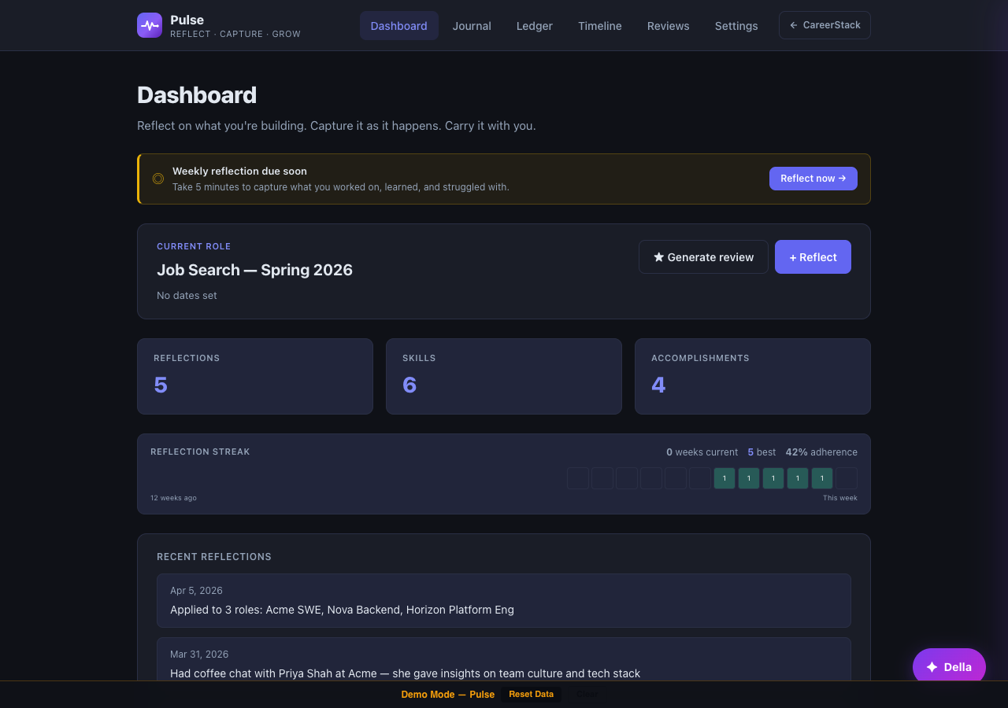The height and width of the screenshot is (708, 1008).
Task: Click the Reflect now button
Action: pos(813,179)
